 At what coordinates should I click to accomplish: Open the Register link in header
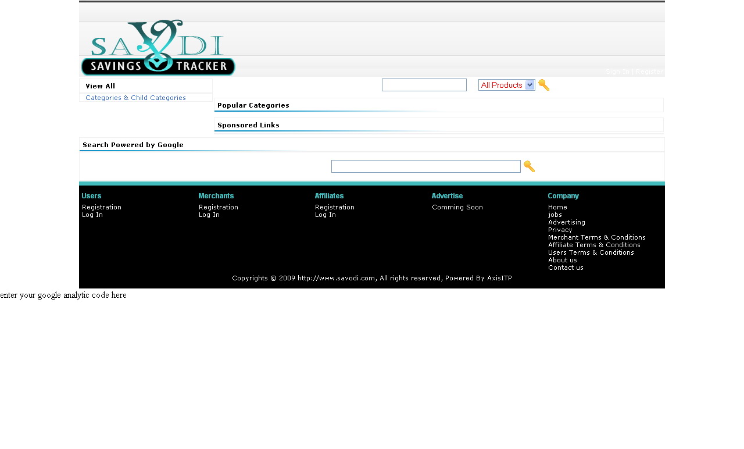coord(649,72)
